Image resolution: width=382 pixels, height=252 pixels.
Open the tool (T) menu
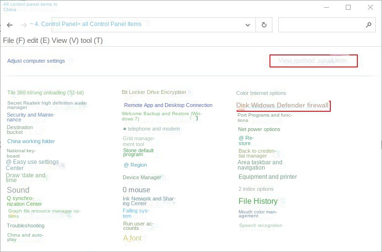92,40
